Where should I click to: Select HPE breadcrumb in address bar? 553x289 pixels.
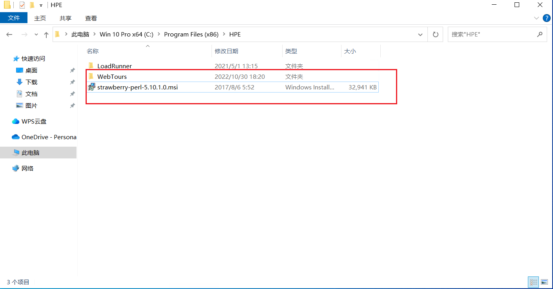(x=235, y=35)
